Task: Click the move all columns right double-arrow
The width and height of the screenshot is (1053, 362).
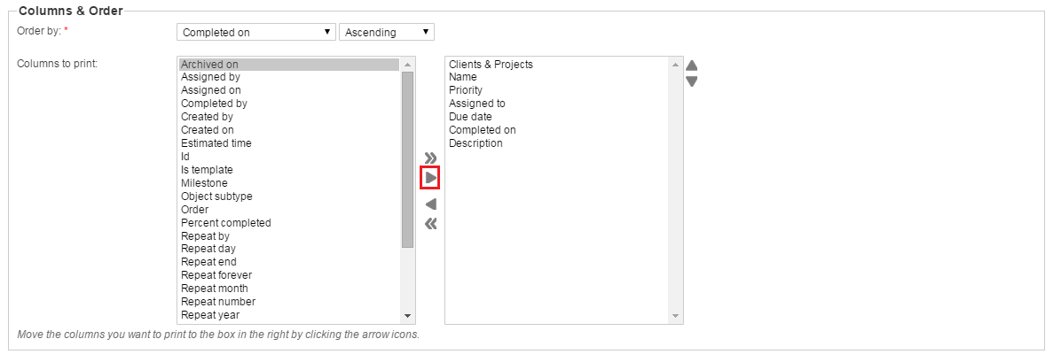Action: (430, 158)
